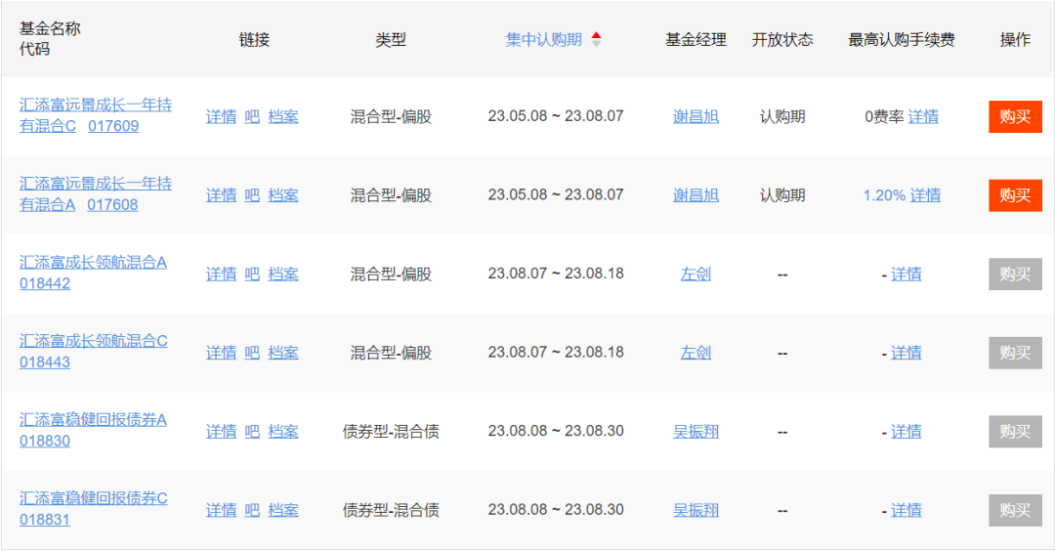Open 吧 forum link for fund 018442
Screen dimensions: 1055x551
[252, 274]
